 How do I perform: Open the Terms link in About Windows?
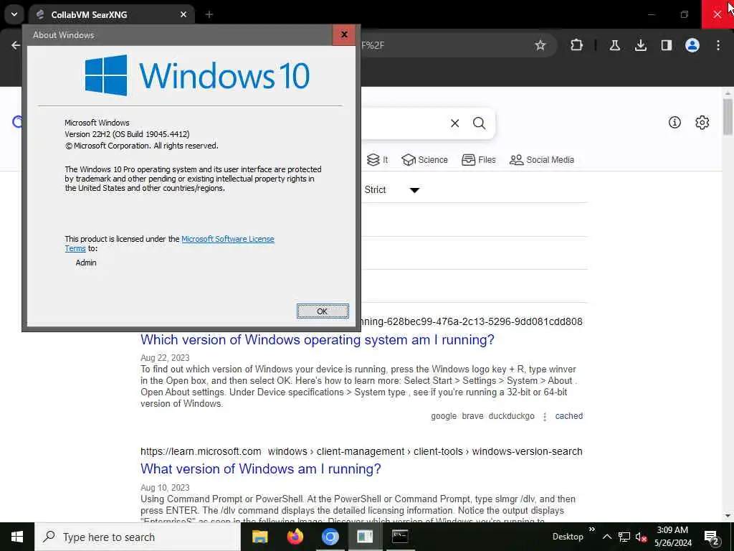tap(75, 249)
